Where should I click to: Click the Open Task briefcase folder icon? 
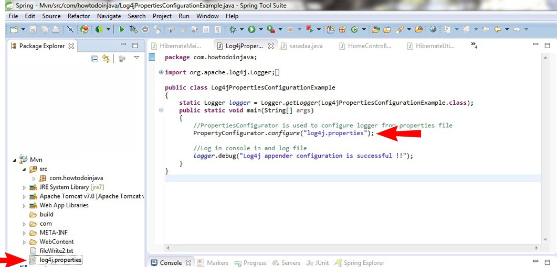(x=387, y=29)
